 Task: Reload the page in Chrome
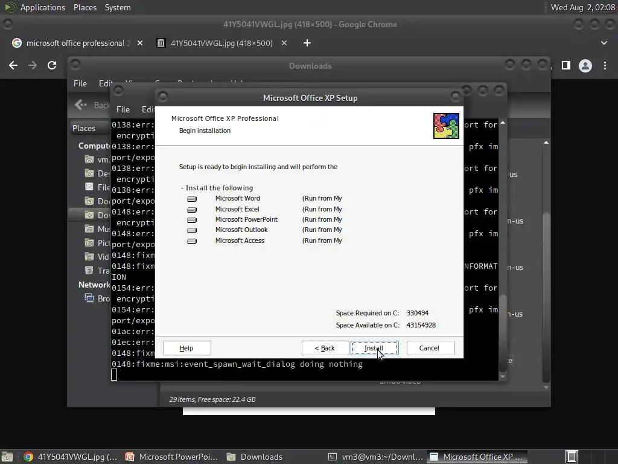click(x=52, y=65)
